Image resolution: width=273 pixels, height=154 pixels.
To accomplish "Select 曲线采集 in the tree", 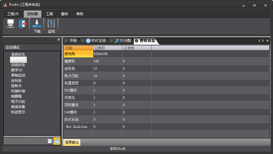I will click(x=18, y=107).
